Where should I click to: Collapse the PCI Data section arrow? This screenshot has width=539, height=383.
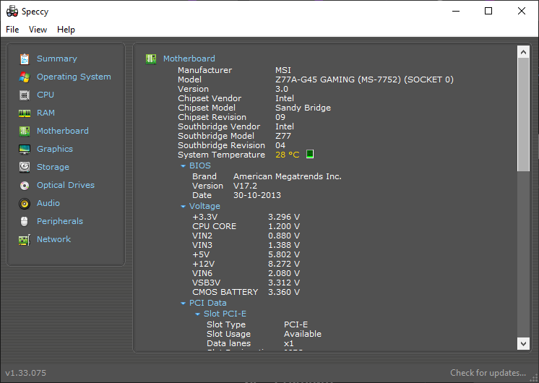183,304
